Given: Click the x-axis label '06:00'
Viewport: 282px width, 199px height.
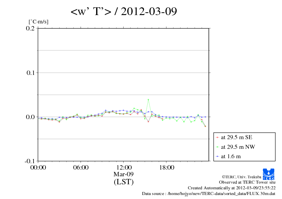Looking at the screenshot, I should (81, 168).
